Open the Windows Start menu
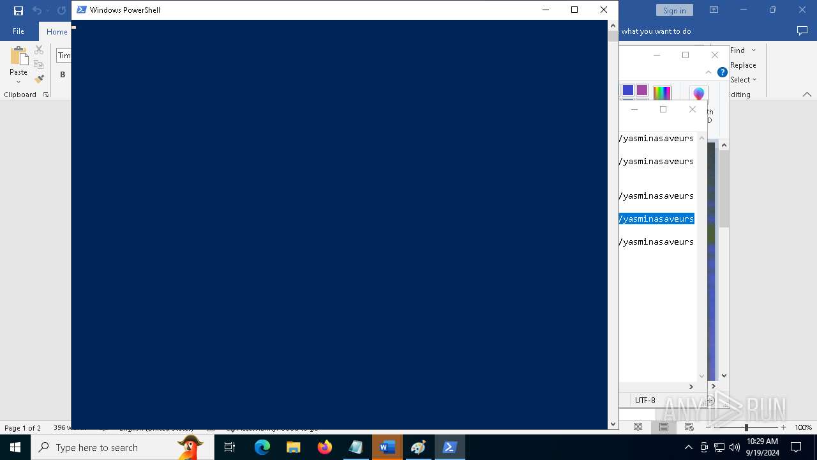This screenshot has height=460, width=817. (15, 447)
